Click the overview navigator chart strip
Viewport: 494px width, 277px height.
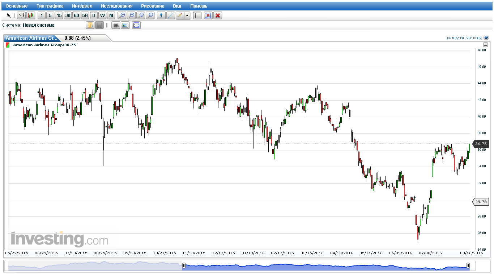[x=239, y=266]
